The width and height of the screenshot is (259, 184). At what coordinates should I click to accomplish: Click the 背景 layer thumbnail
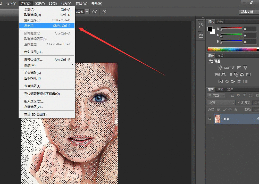(218, 119)
